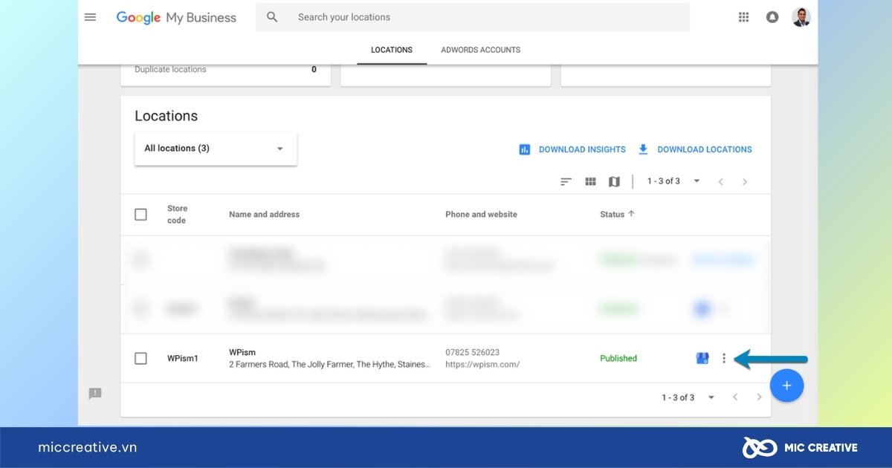Tick the WPism1 row checkbox

140,359
